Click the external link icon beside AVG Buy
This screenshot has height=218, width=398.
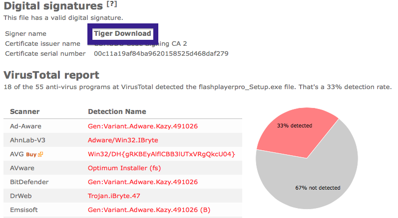click(40, 154)
